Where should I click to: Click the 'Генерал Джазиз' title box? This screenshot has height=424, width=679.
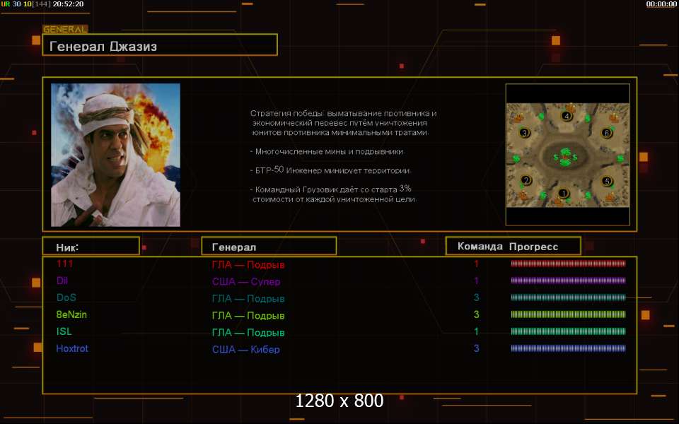coord(160,46)
